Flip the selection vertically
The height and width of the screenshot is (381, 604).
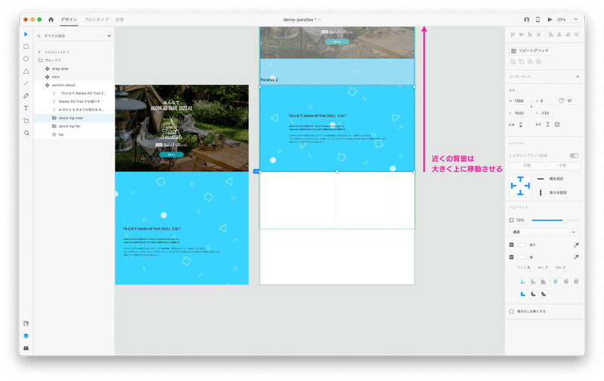[x=521, y=124]
